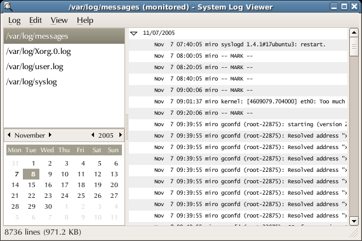Select November 30 in the calendar
362x241 pixels.
[x=48, y=206]
